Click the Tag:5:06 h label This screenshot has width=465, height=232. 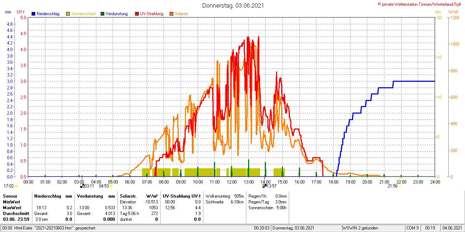coord(130,213)
